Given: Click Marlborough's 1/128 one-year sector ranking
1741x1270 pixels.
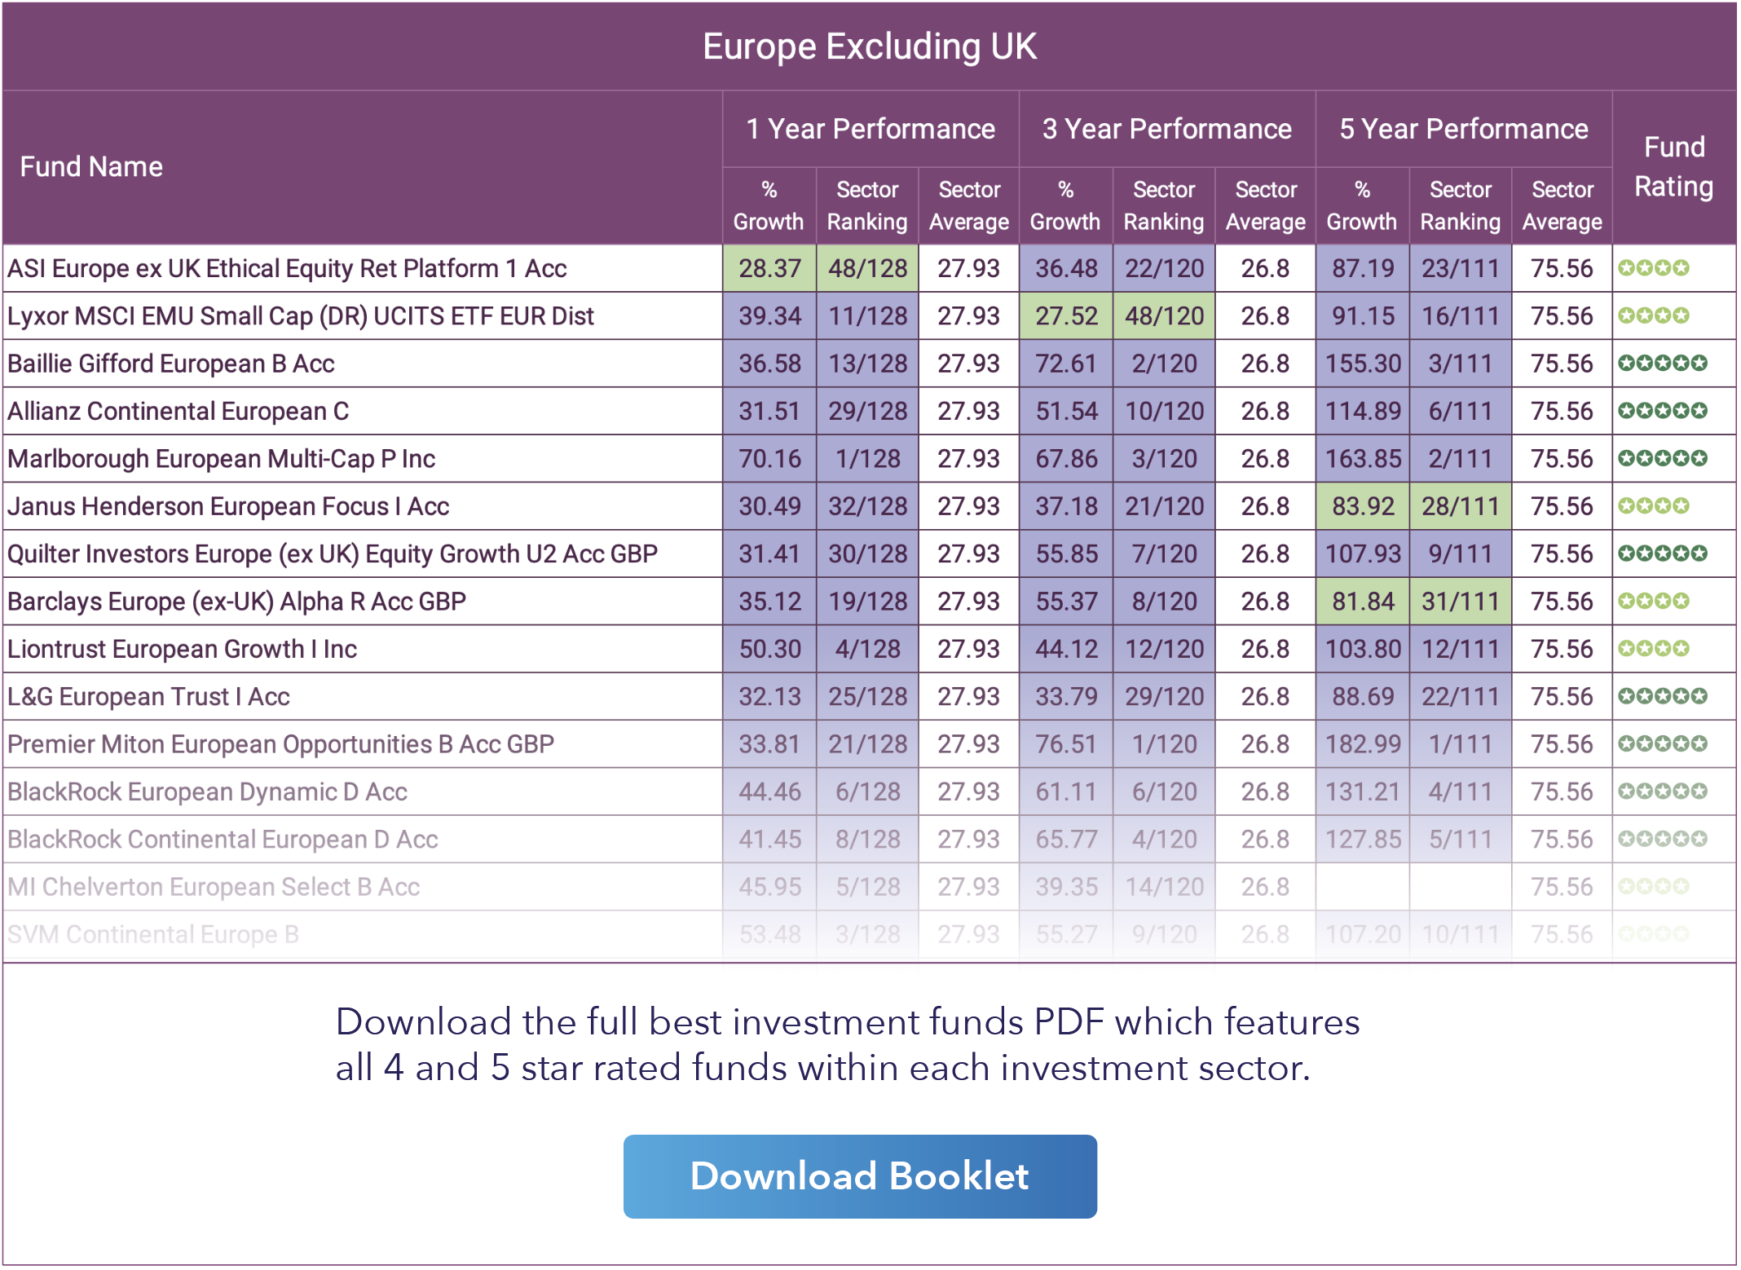Looking at the screenshot, I should [867, 459].
